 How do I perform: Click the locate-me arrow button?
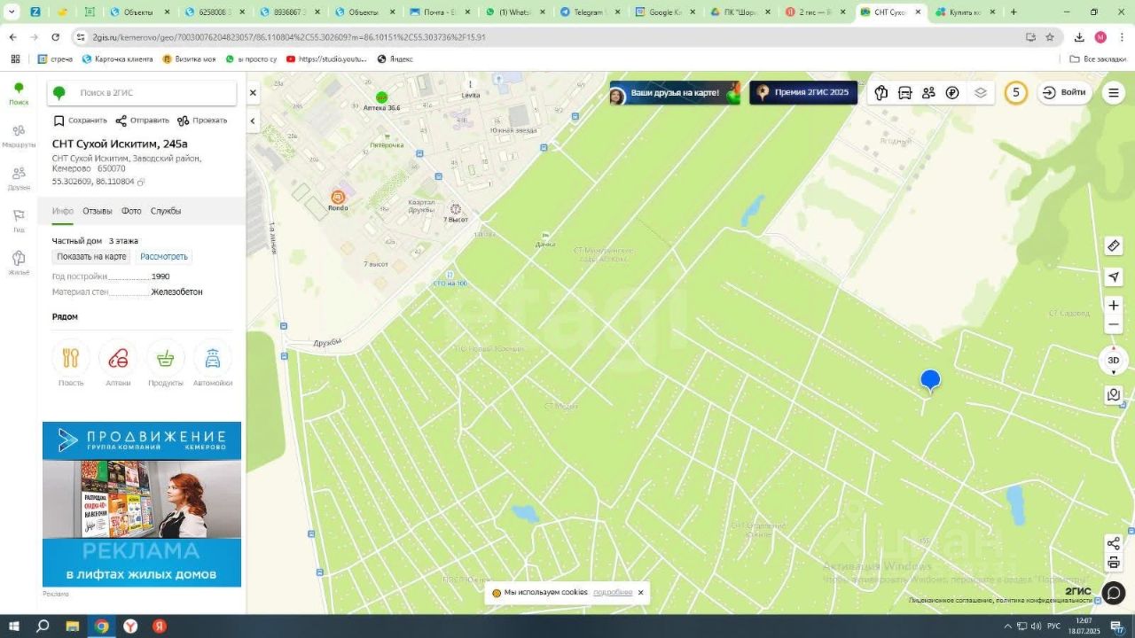(x=1114, y=277)
